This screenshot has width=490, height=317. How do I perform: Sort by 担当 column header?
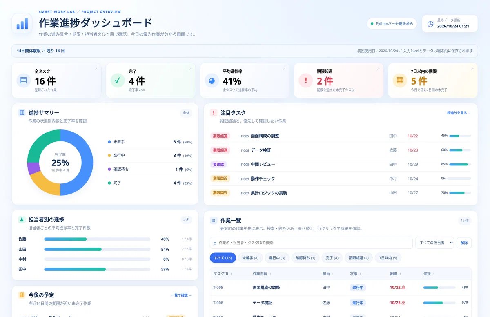click(x=328, y=274)
